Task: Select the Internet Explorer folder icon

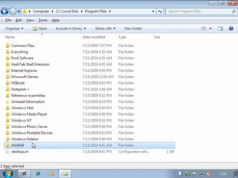Action: [x=8, y=71]
